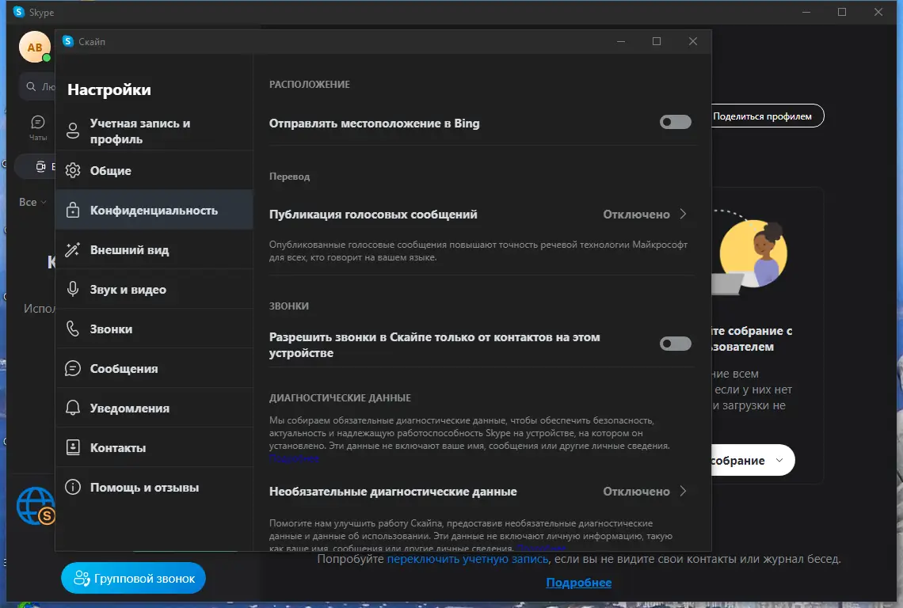Click Отключено value for voice messages
The height and width of the screenshot is (608, 903).
pos(636,215)
